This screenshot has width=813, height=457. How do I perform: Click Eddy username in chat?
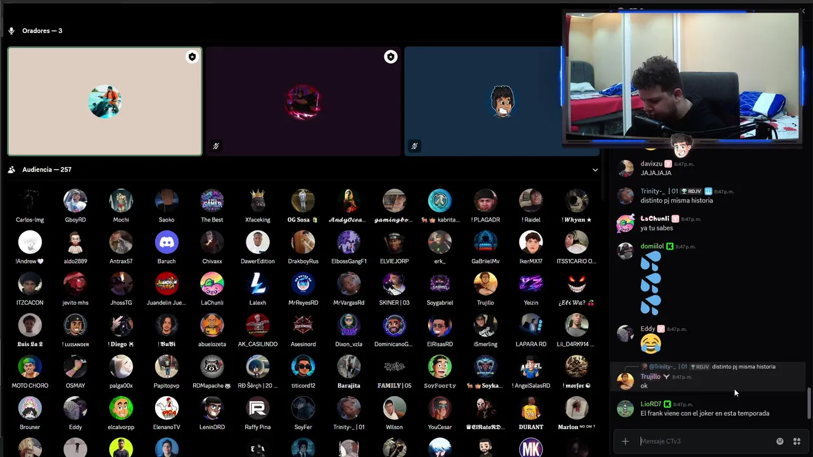point(647,329)
